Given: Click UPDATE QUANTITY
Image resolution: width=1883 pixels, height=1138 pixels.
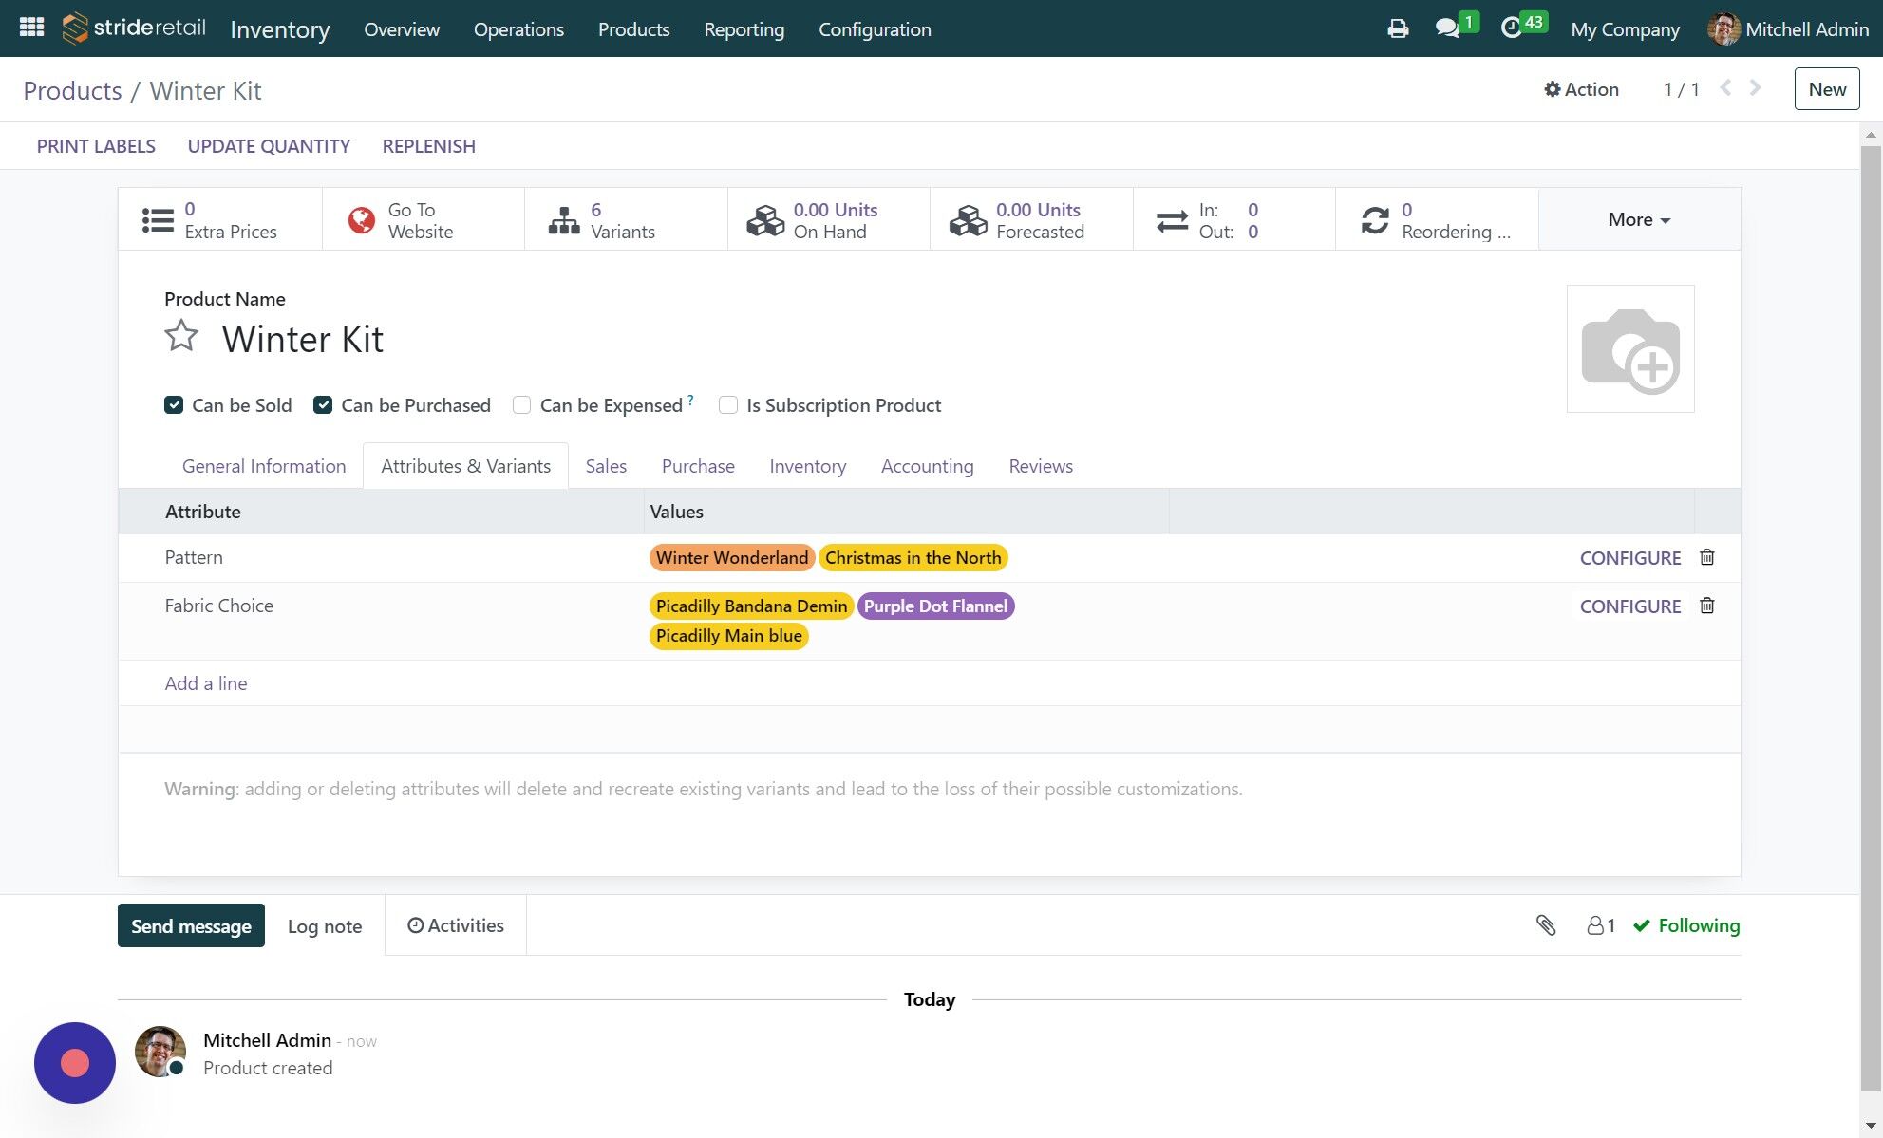Looking at the screenshot, I should pos(269,146).
